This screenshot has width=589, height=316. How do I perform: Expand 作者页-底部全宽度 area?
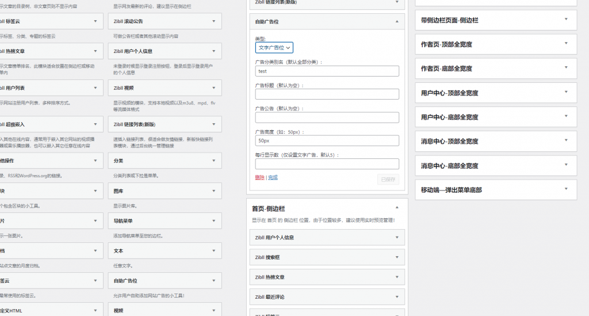(x=566, y=68)
